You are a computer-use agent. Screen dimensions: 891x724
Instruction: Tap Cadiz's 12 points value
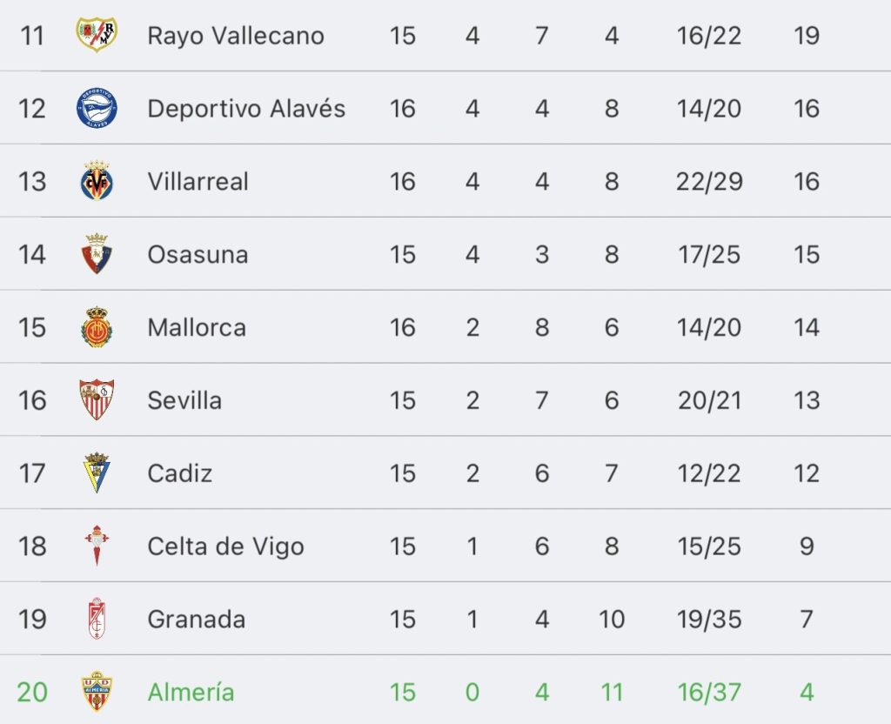[807, 473]
